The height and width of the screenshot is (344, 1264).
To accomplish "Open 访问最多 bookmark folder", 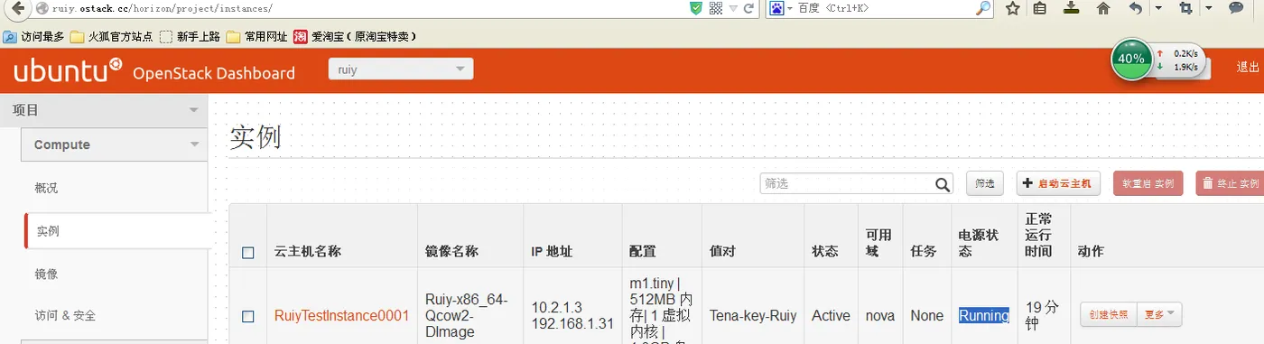I will [34, 37].
